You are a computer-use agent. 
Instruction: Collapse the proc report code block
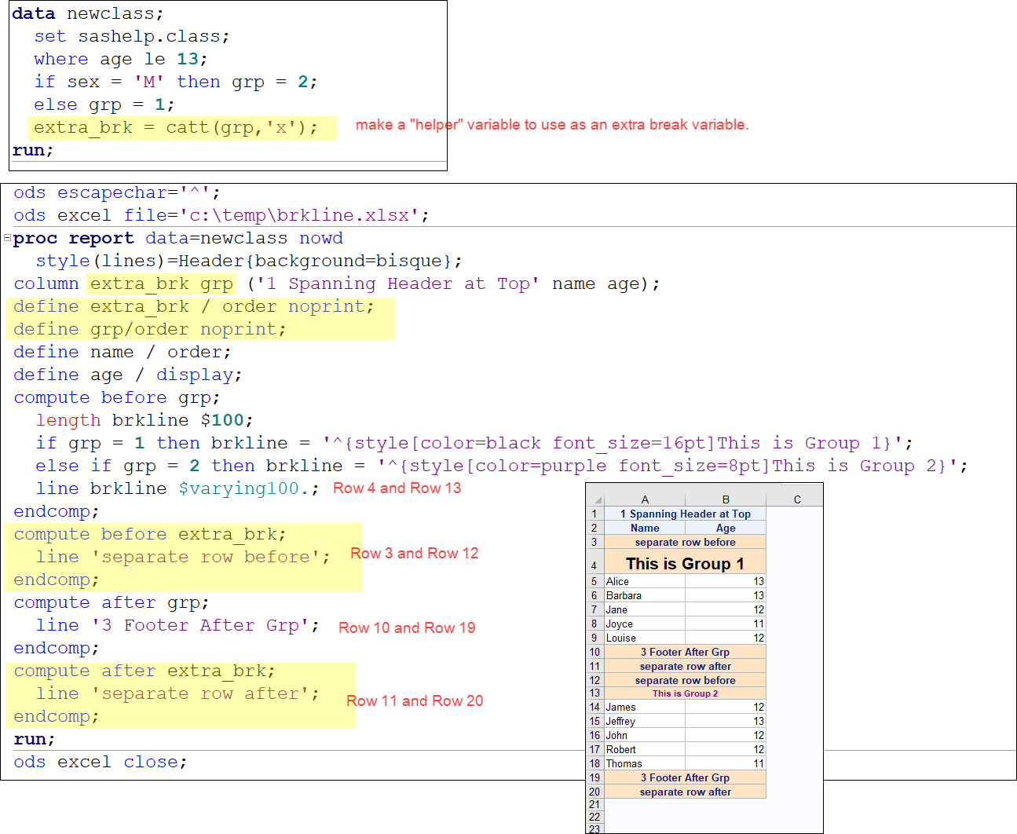tap(6, 236)
